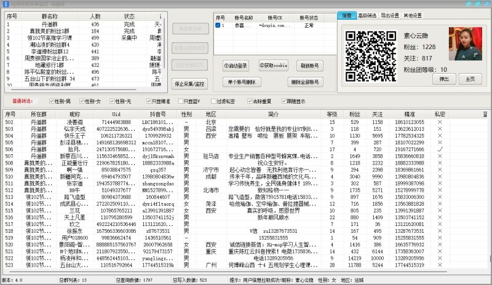Switch to the 信息 tab

point(347,15)
